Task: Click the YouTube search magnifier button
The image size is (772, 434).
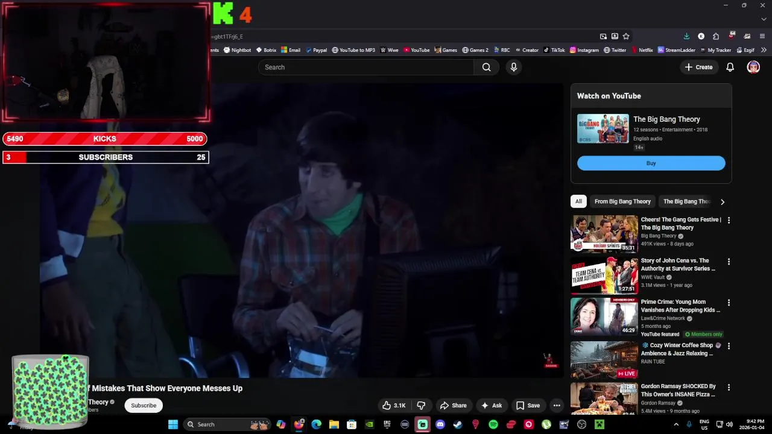Action: click(x=486, y=67)
